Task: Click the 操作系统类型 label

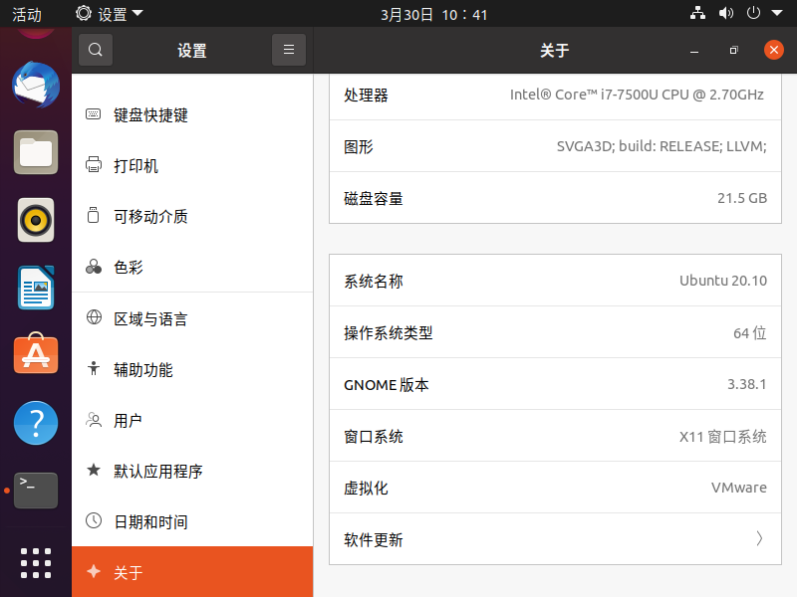Action: click(388, 332)
